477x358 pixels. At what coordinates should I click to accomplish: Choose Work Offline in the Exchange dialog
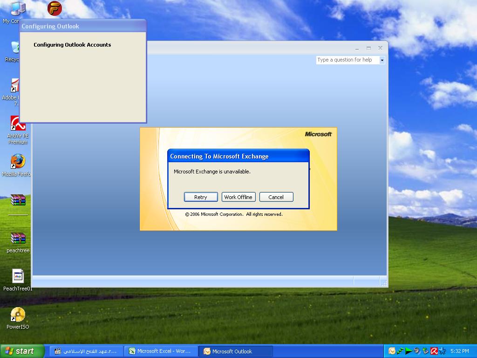238,197
